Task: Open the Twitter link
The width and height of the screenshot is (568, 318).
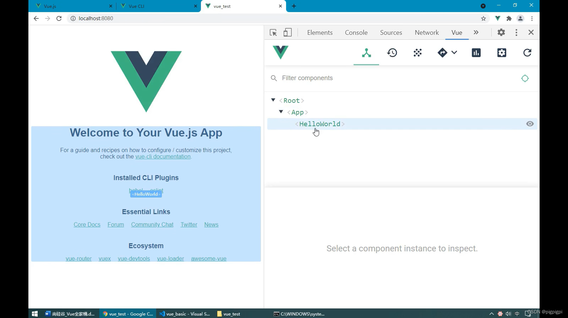Action: [x=189, y=225]
